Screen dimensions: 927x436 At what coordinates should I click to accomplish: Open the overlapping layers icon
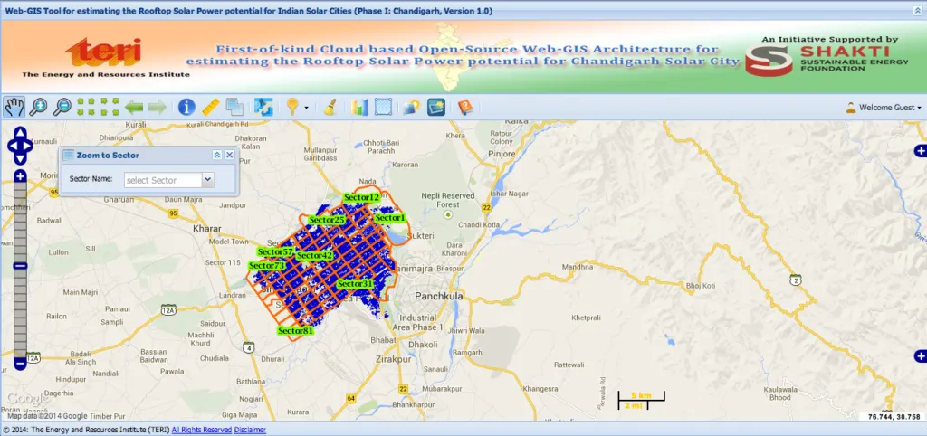[x=234, y=107]
